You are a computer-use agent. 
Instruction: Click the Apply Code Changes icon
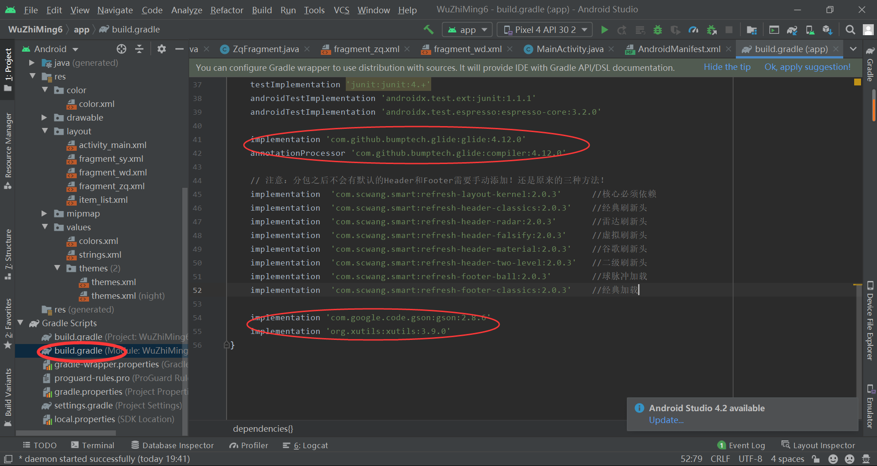point(640,30)
